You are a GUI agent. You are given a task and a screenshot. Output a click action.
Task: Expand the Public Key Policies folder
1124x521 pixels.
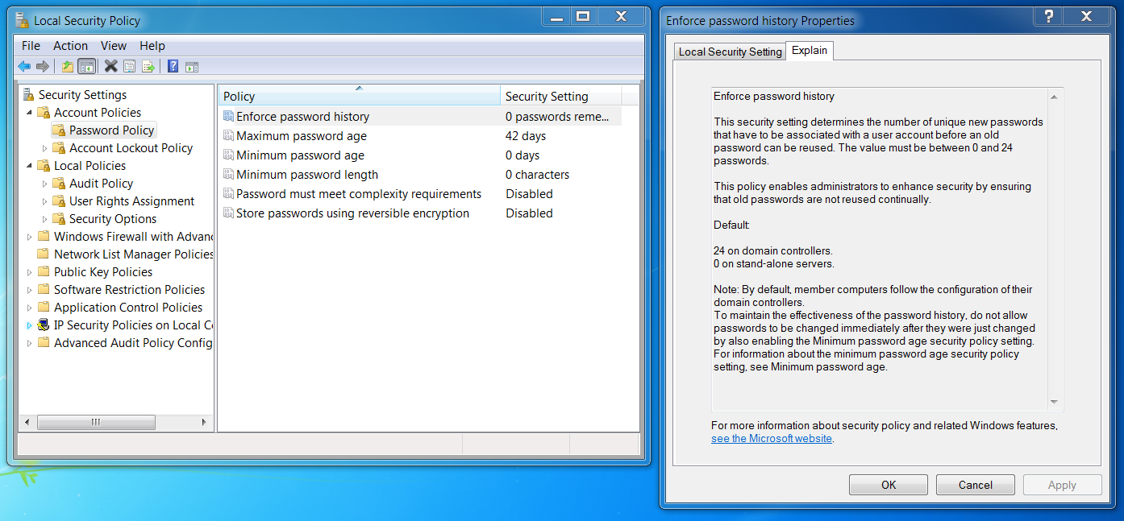tap(30, 271)
